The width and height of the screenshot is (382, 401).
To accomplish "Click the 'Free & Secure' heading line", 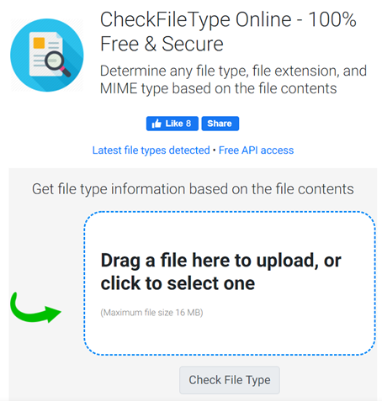I will coord(162,44).
